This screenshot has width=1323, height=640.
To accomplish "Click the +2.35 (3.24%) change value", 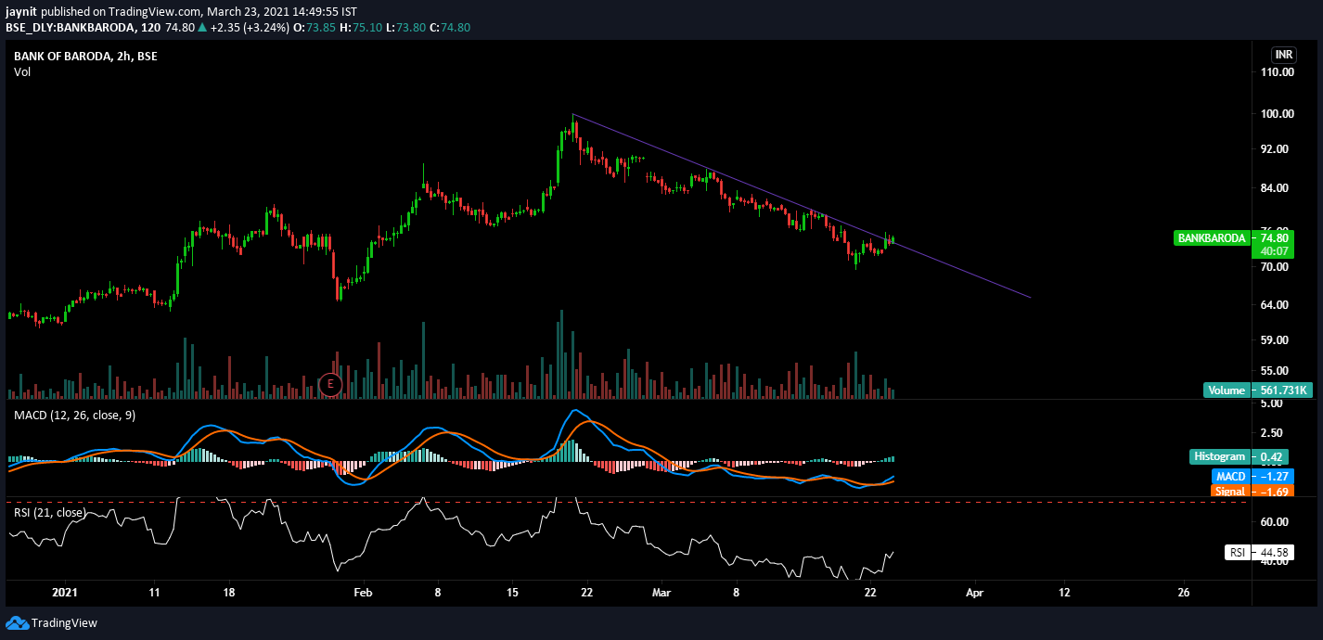I will (x=250, y=28).
